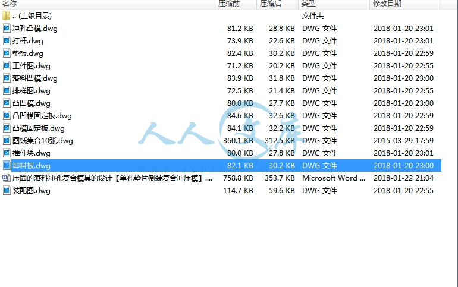Click the 31.8 KB compressed size of 落料凹模.dwg
458x287 pixels.
[x=282, y=78]
